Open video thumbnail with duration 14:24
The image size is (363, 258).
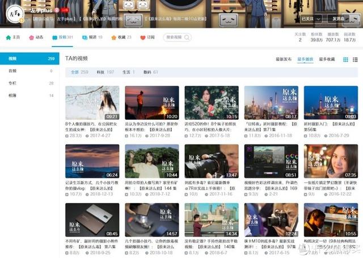point(212,220)
